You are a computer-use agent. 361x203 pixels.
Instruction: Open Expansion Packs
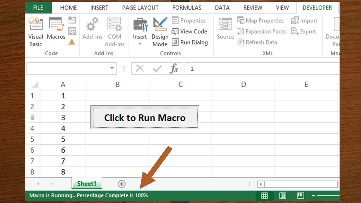tap(262, 31)
